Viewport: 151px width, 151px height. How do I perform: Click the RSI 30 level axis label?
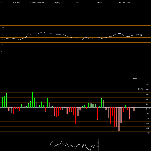click(2, 44)
